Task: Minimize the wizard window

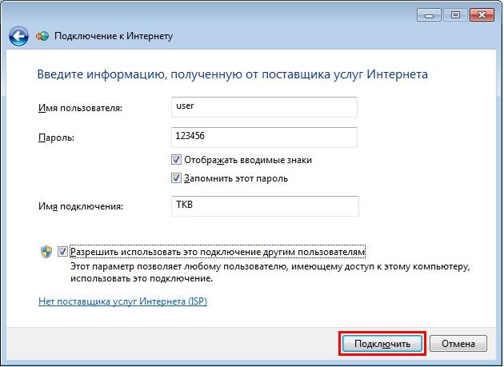Action: click(x=429, y=14)
